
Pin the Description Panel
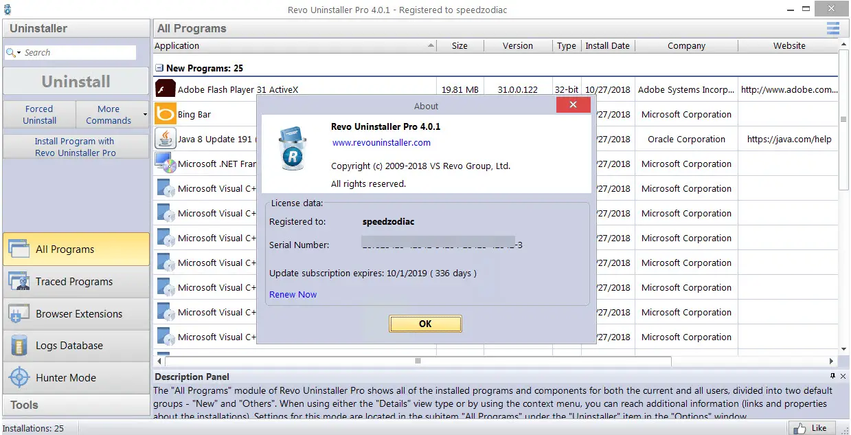click(832, 377)
